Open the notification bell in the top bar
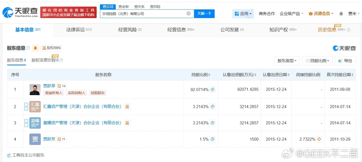Image resolution: width=362 pixels, height=162 pixels. [341, 14]
